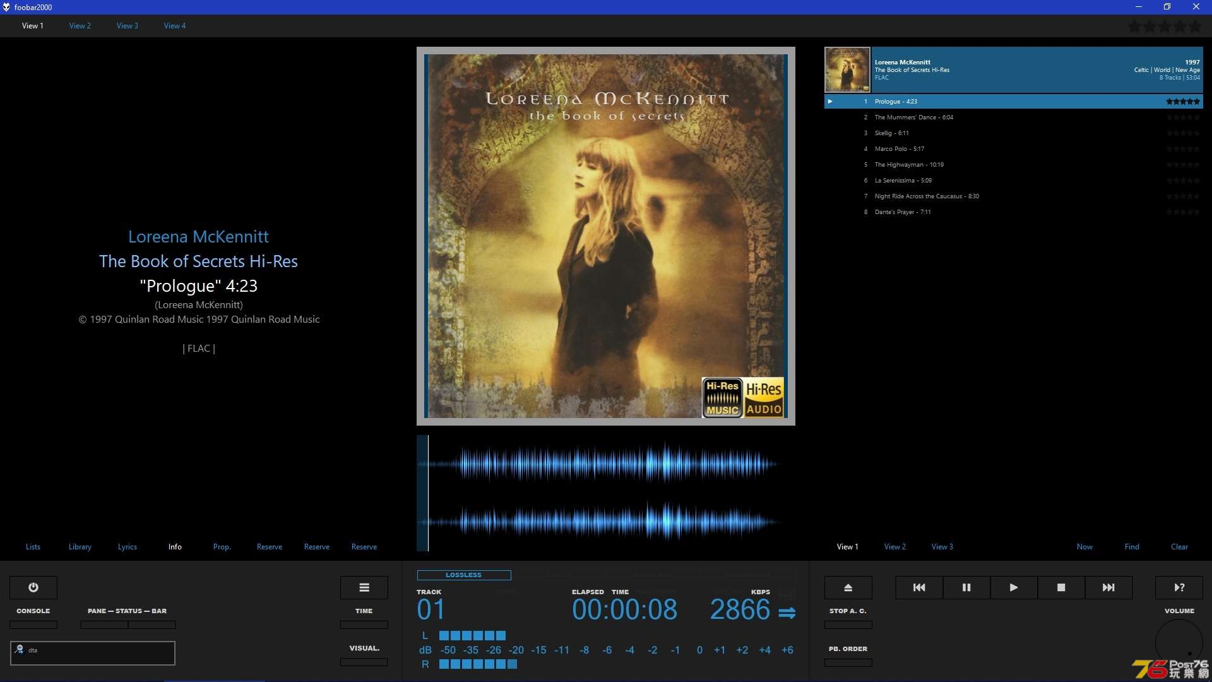Toggle the PB. ORDER button
1212x682 pixels.
pos(848,662)
